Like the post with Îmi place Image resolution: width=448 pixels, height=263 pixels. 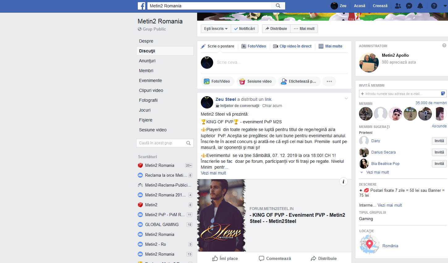(225, 258)
